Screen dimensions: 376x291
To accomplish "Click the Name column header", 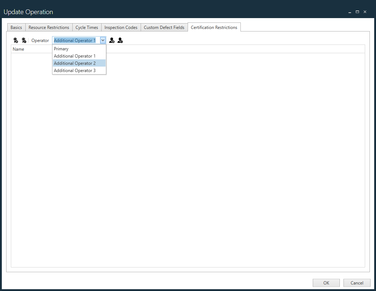I will tap(18, 49).
